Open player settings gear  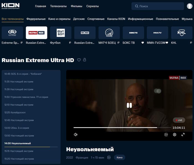click(x=174, y=134)
